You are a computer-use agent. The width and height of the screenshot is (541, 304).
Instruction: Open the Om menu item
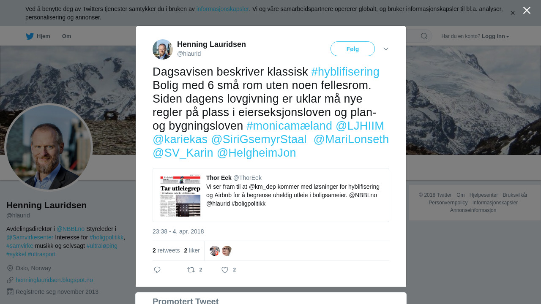tap(67, 36)
